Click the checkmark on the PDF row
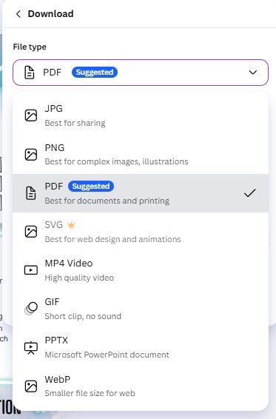The image size is (276, 419). pos(250,193)
